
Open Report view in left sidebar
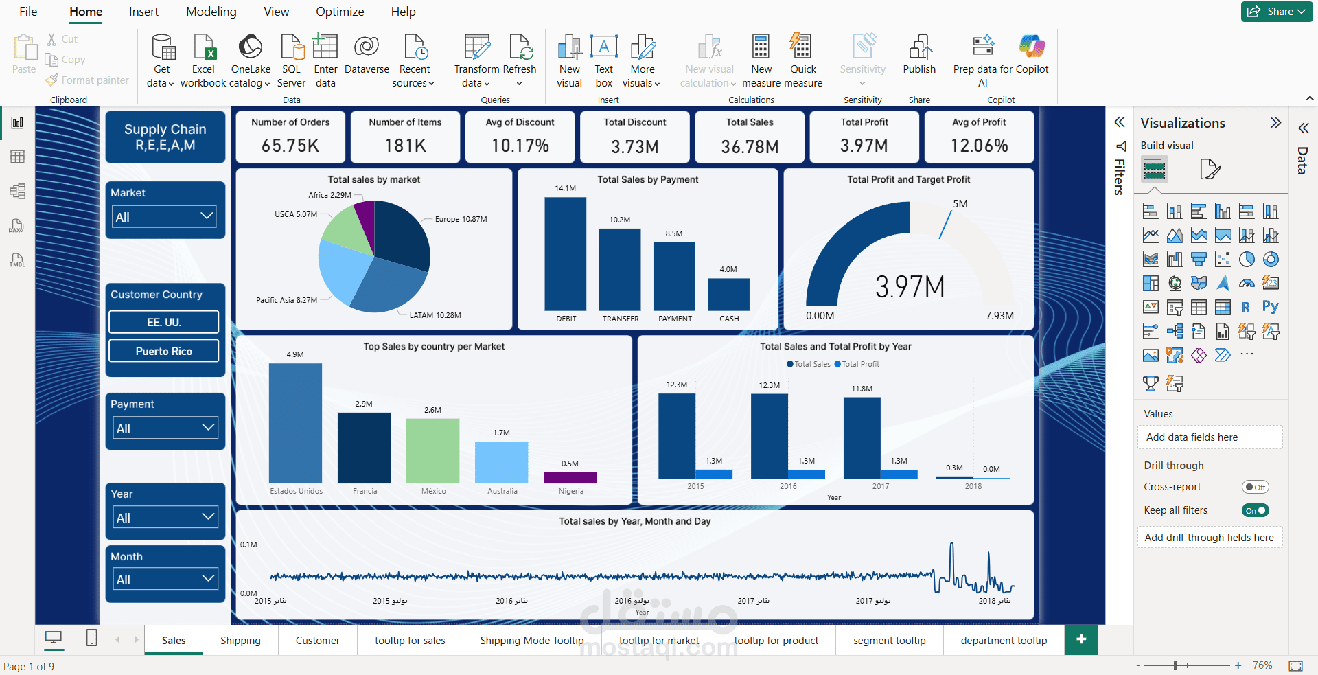pyautogui.click(x=17, y=123)
